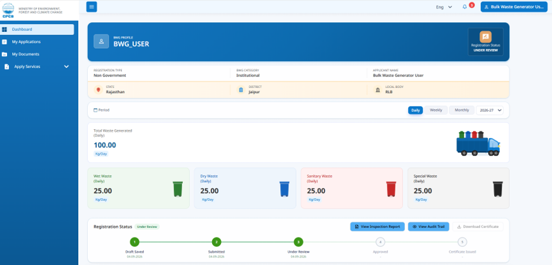Click Download Certificate button
552x265 pixels.
tap(478, 227)
